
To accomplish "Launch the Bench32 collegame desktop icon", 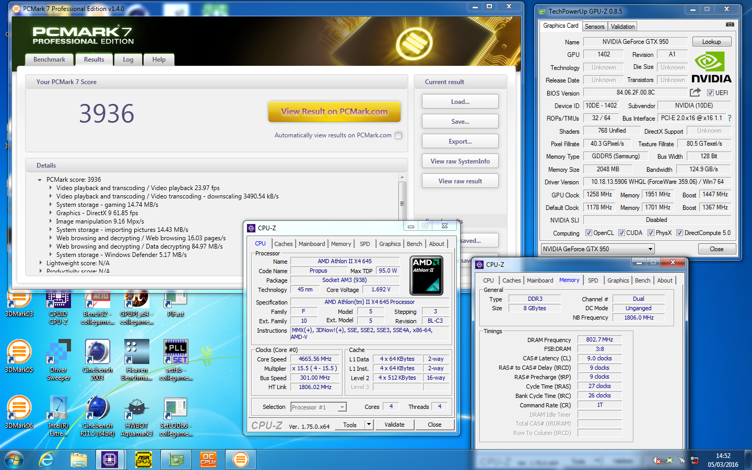I will pos(98,308).
